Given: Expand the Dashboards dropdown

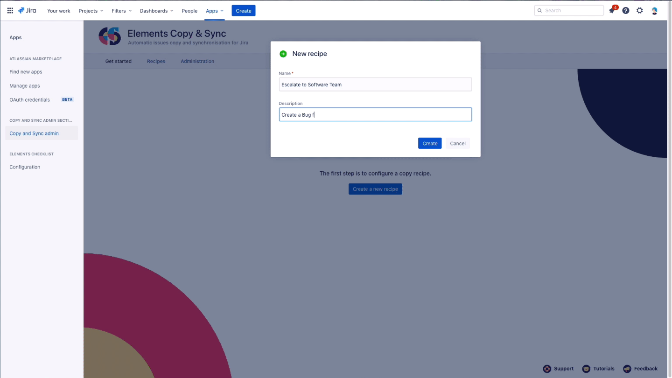Looking at the screenshot, I should point(157,11).
